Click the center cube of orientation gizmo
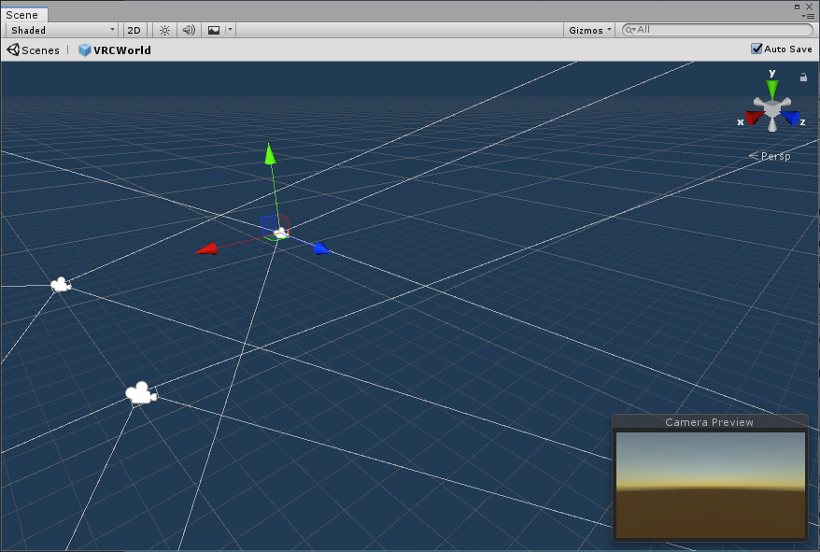The image size is (820, 552). 772,109
